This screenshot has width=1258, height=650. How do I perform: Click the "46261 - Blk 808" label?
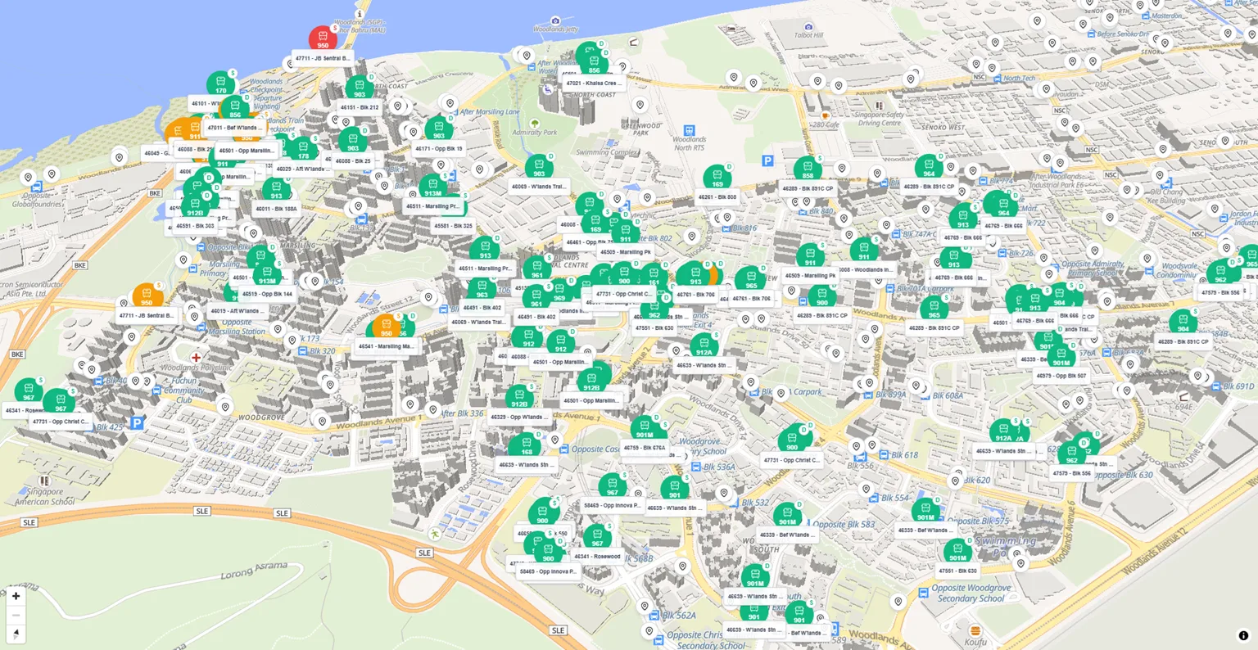717,197
